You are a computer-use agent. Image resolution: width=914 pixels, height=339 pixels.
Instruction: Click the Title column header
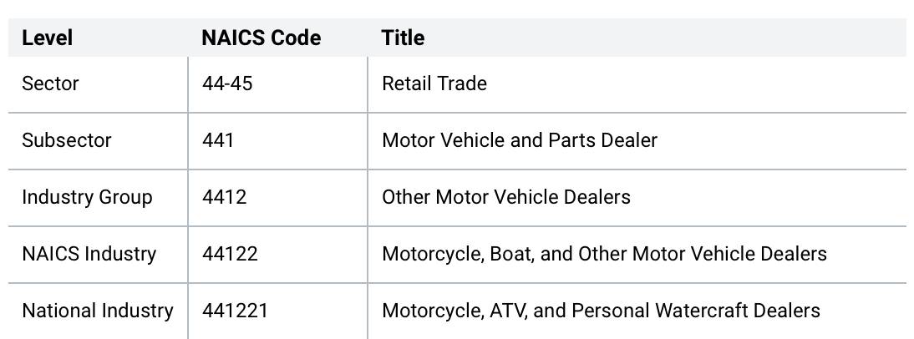[403, 38]
